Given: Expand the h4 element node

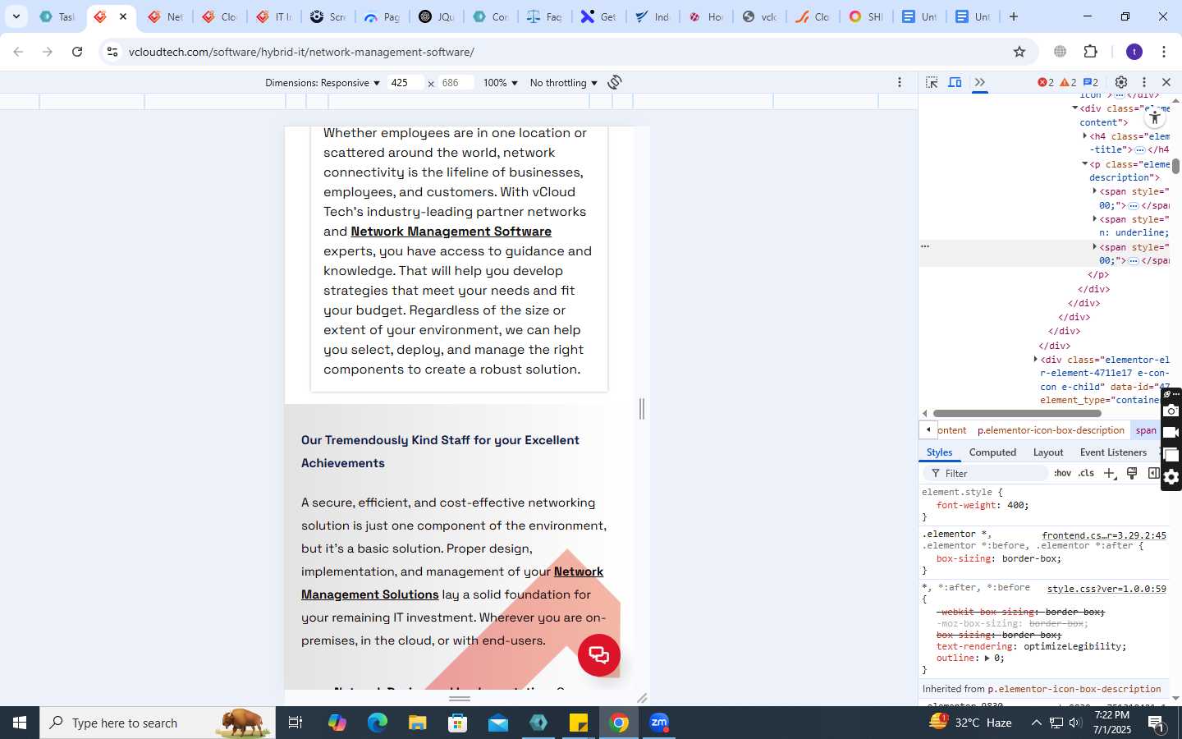Looking at the screenshot, I should pyautogui.click(x=1084, y=136).
